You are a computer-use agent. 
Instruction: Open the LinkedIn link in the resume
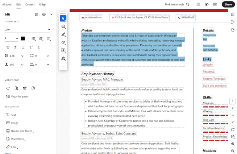click(208, 65)
